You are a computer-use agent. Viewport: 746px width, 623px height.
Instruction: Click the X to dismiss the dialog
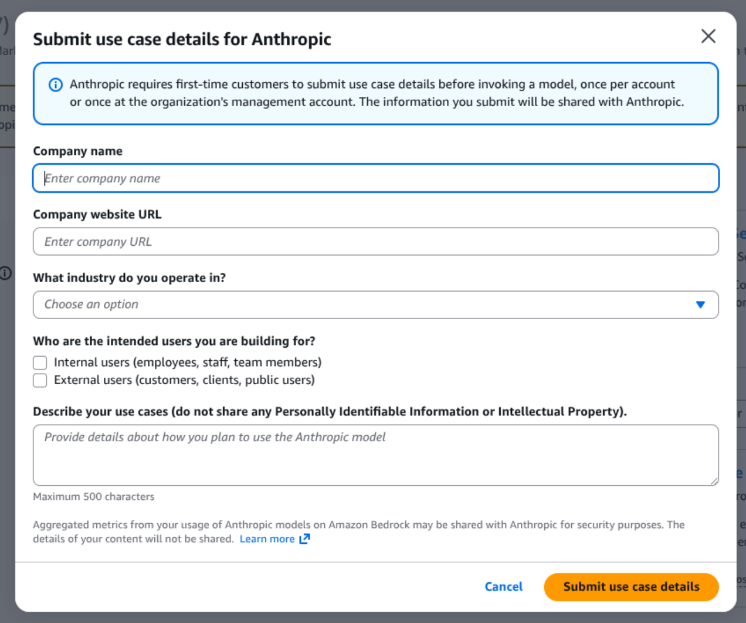click(708, 36)
